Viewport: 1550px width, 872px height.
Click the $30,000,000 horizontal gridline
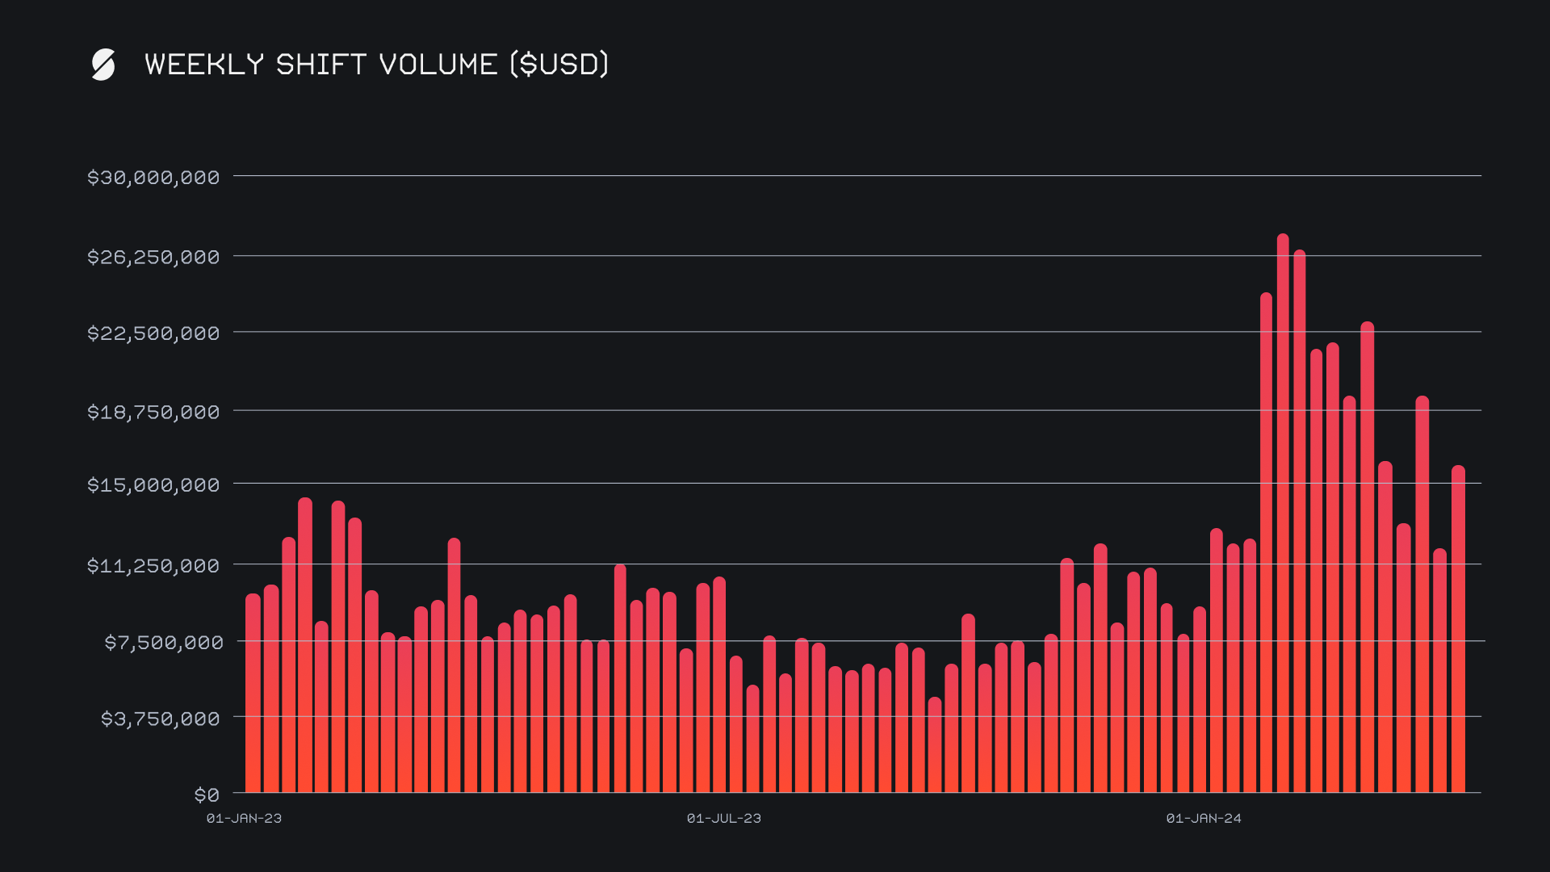[856, 175]
